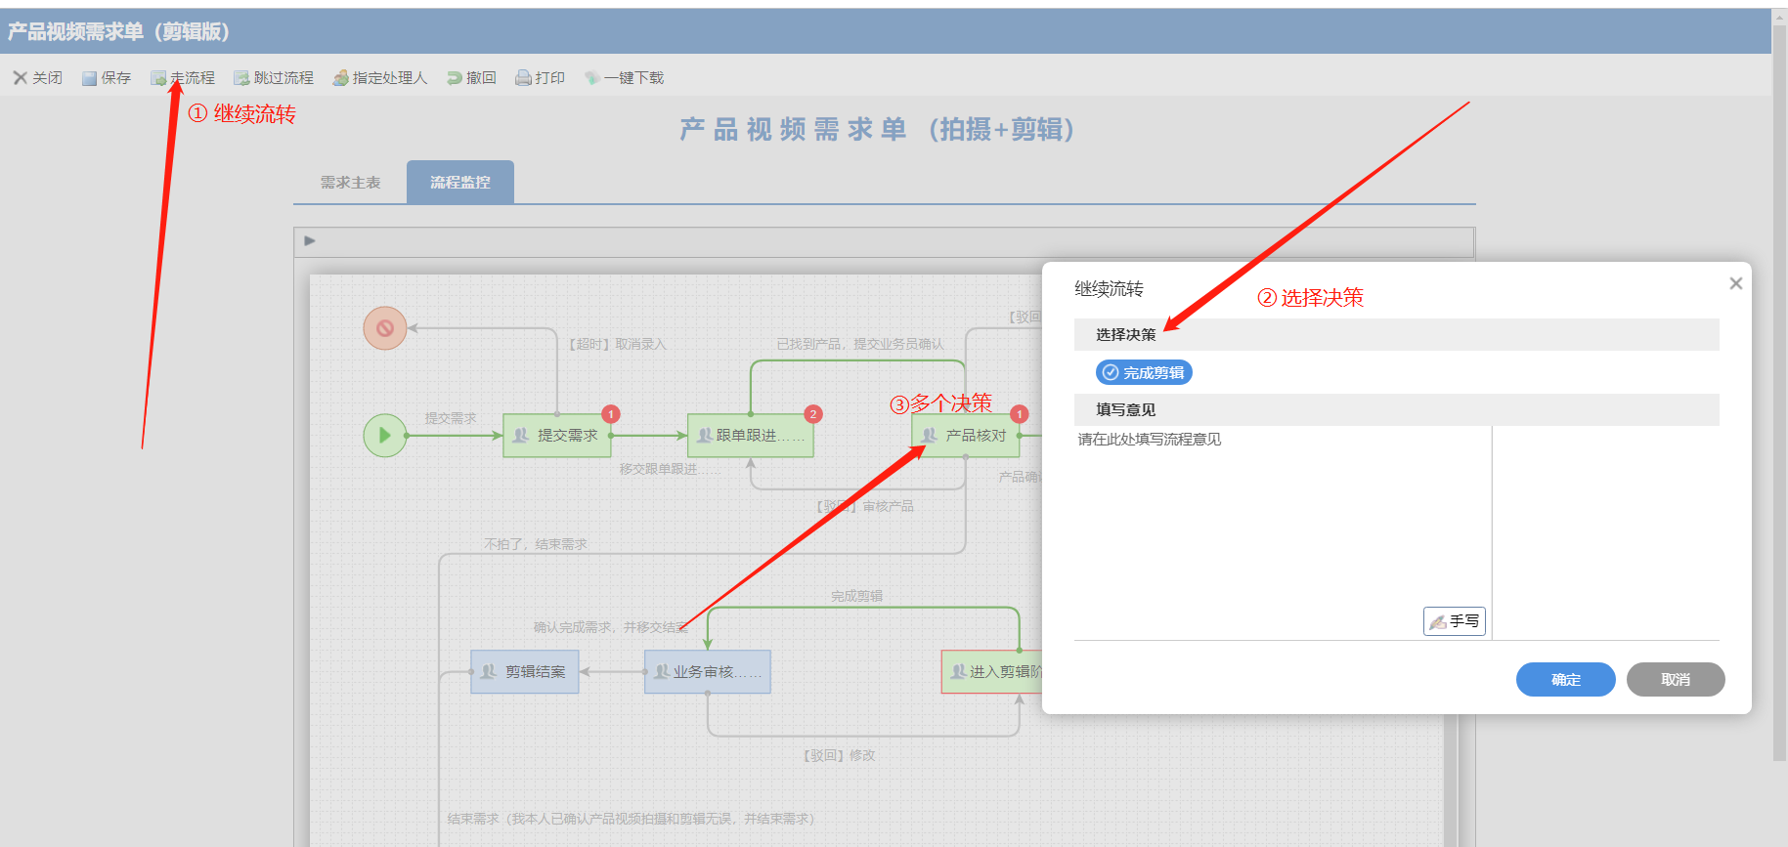Select the 产品核对 flow node
Viewport: 1788px width, 847px height.
pos(966,436)
